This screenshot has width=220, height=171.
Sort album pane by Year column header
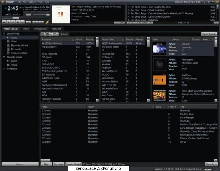(208, 39)
